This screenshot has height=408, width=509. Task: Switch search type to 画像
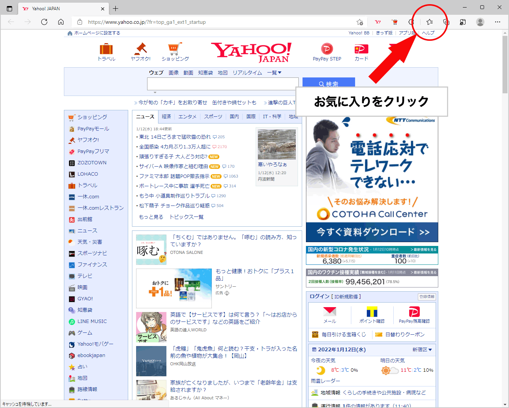(174, 73)
